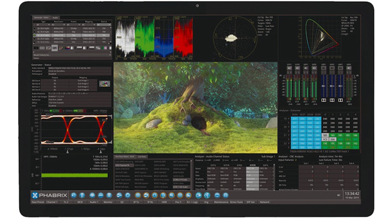This screenshot has height=220, width=390.
Task: Click the Big Buck Bunny picture preview
Action: pyautogui.click(x=195, y=107)
